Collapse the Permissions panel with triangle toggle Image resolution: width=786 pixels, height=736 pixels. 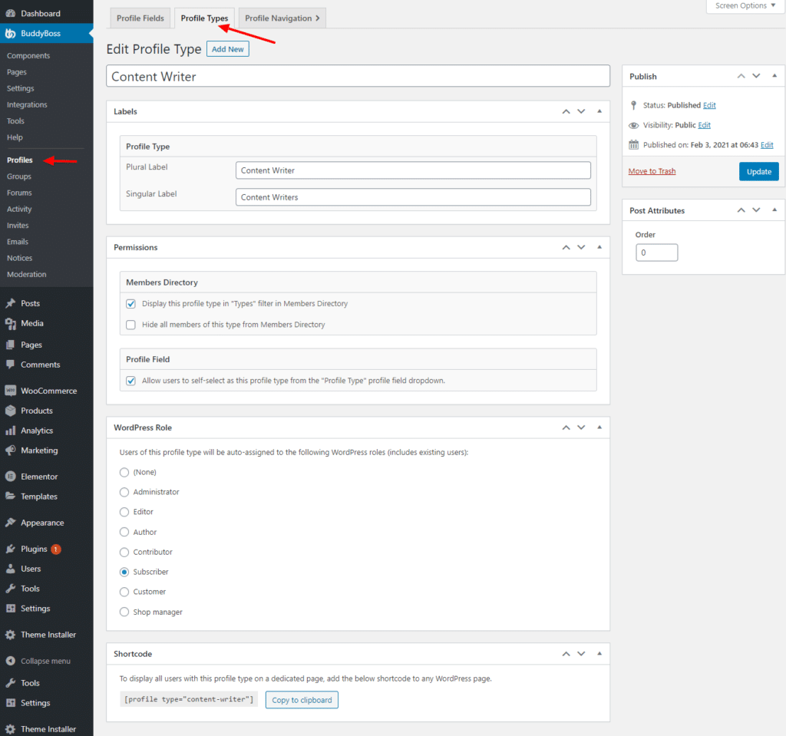point(599,247)
